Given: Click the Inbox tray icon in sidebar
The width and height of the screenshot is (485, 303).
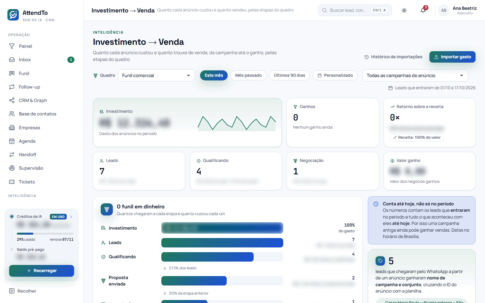Looking at the screenshot, I should click(12, 60).
